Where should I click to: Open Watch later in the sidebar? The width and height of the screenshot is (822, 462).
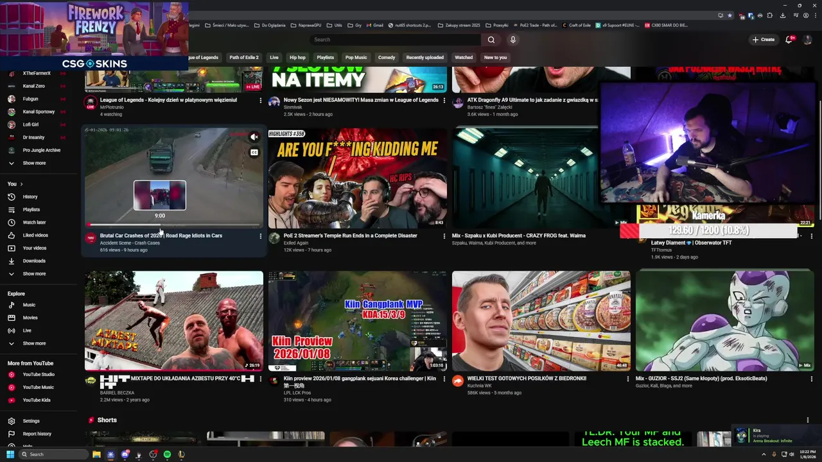click(34, 223)
